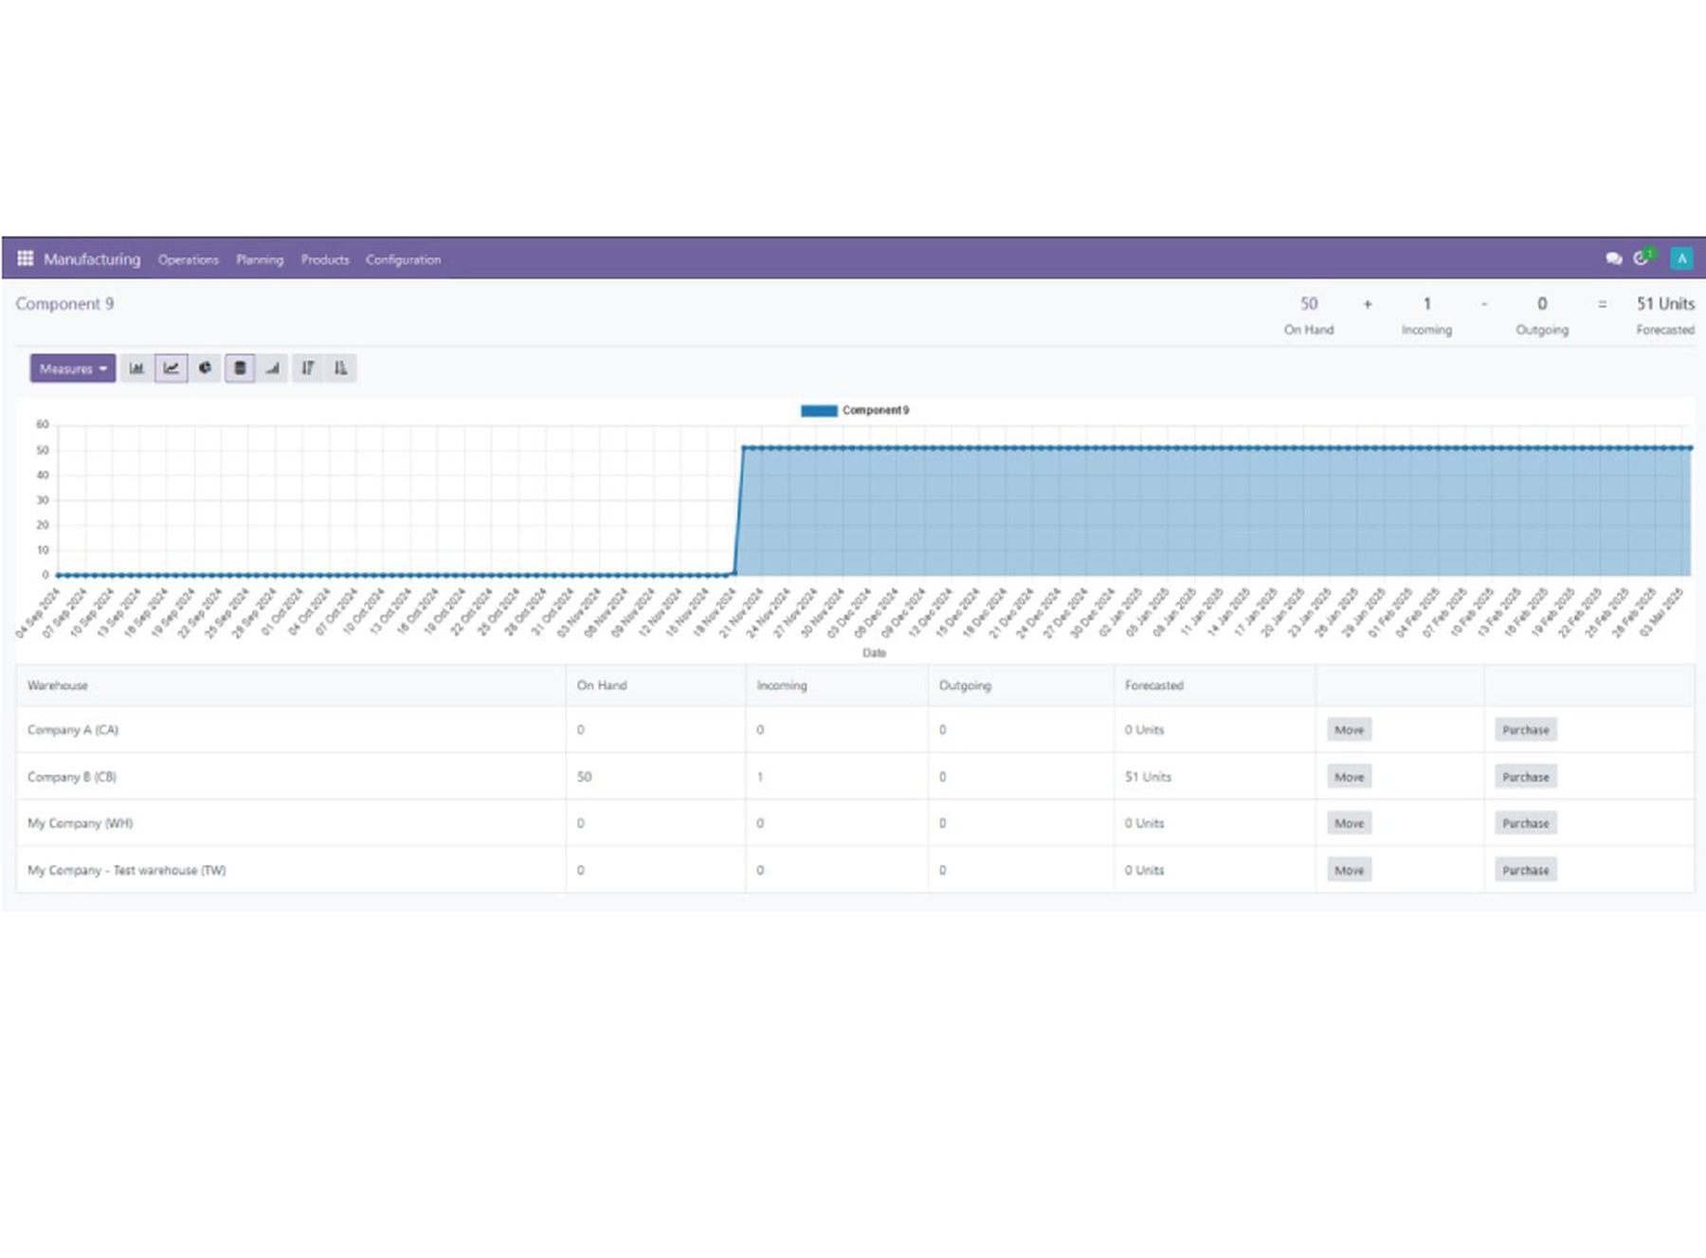This screenshot has width=1706, height=1258.
Task: Click Move button for Company B (CB)
Action: click(1349, 777)
